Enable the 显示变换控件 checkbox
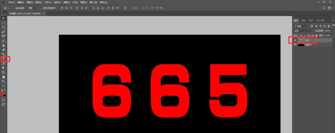Viewport: 335px width, 133px height. coord(41,8)
